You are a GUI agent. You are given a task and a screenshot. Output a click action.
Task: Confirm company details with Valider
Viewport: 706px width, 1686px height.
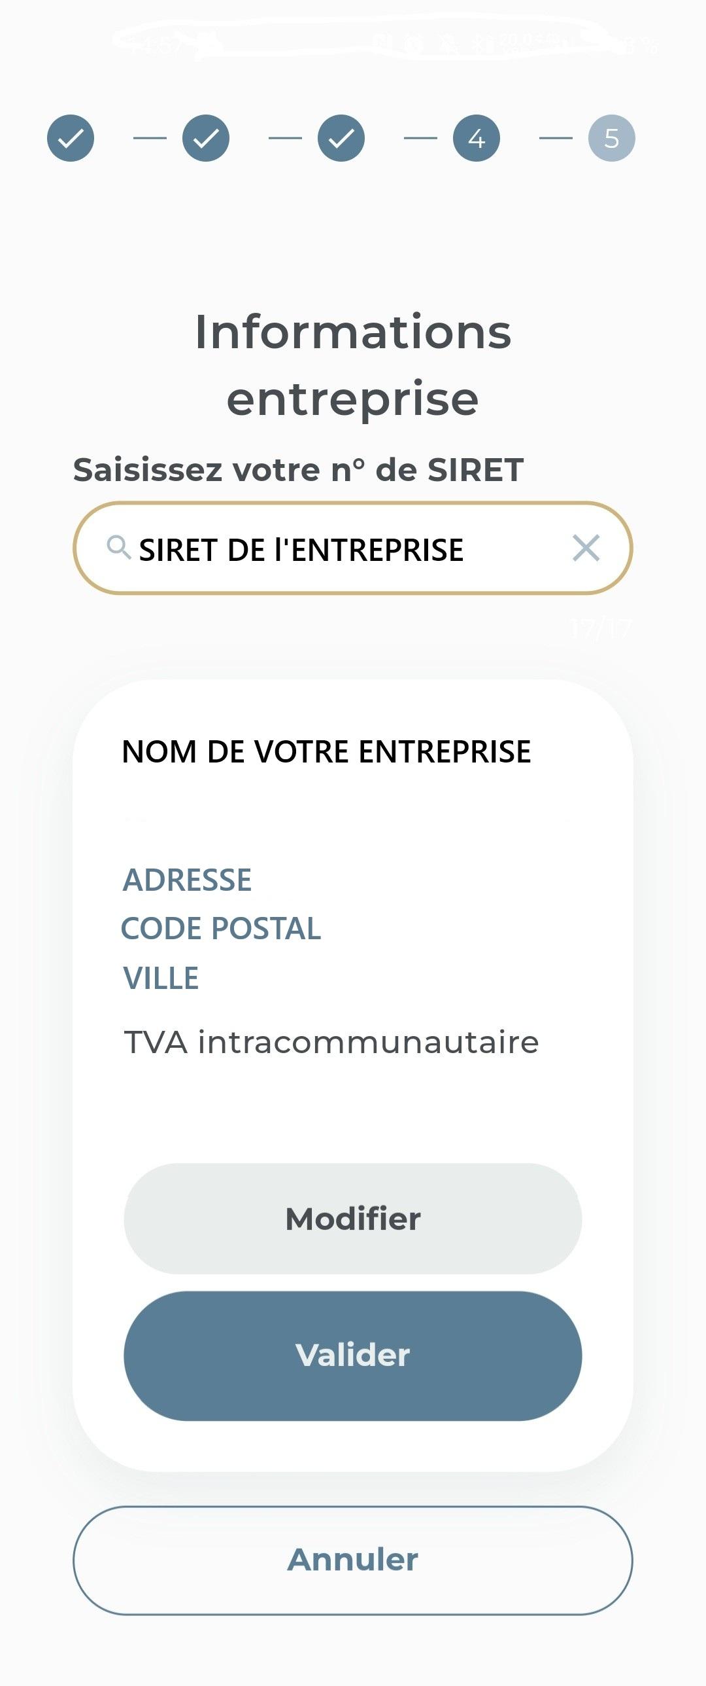[352, 1355]
